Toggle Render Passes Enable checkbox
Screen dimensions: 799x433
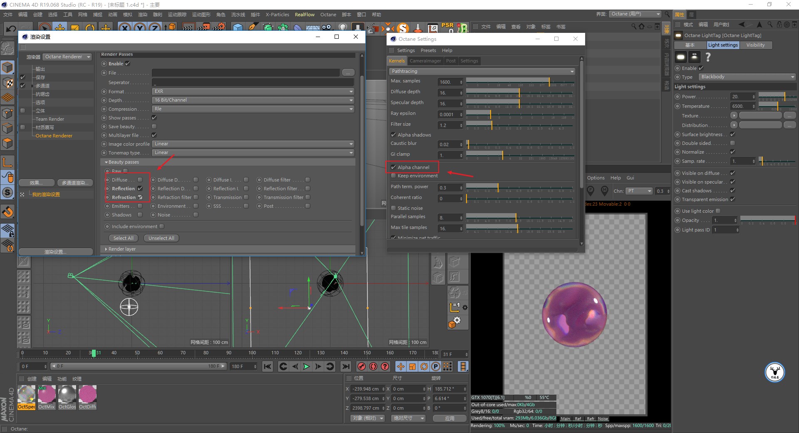128,64
